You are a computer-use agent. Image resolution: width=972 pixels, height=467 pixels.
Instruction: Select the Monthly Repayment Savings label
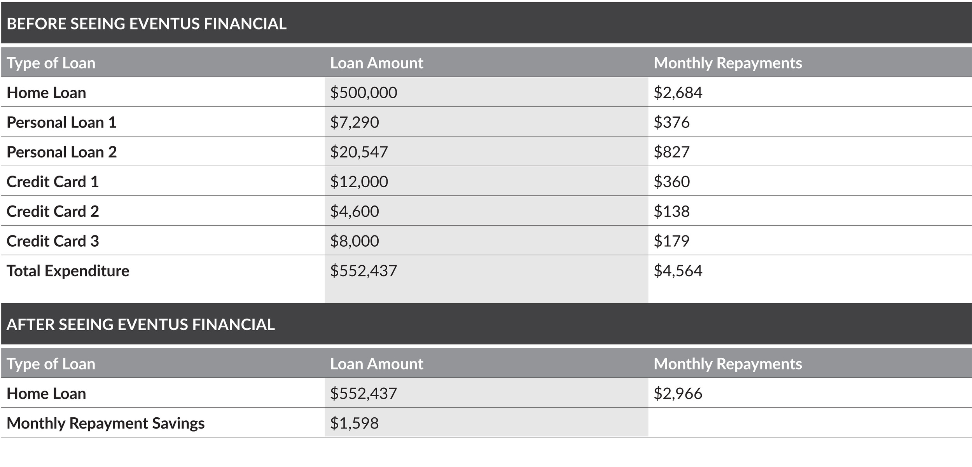click(105, 423)
